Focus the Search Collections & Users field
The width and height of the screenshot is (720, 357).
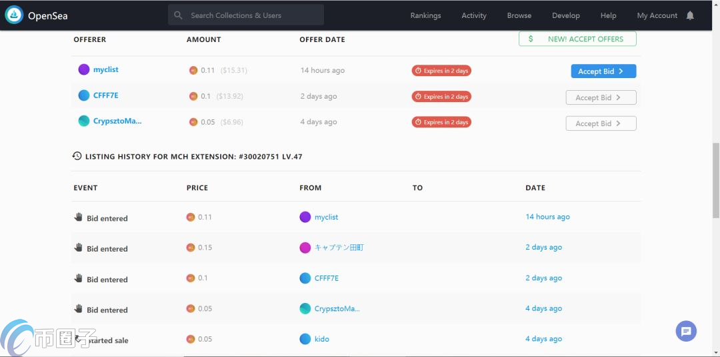pyautogui.click(x=246, y=15)
